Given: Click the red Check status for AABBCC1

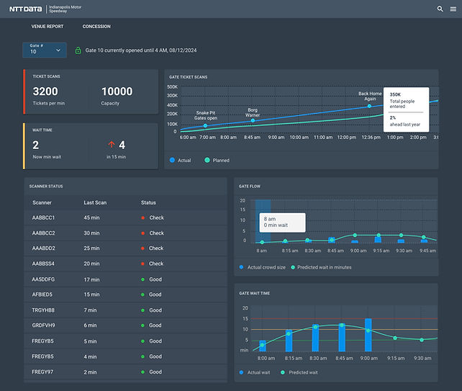Looking at the screenshot, I should 153,217.
